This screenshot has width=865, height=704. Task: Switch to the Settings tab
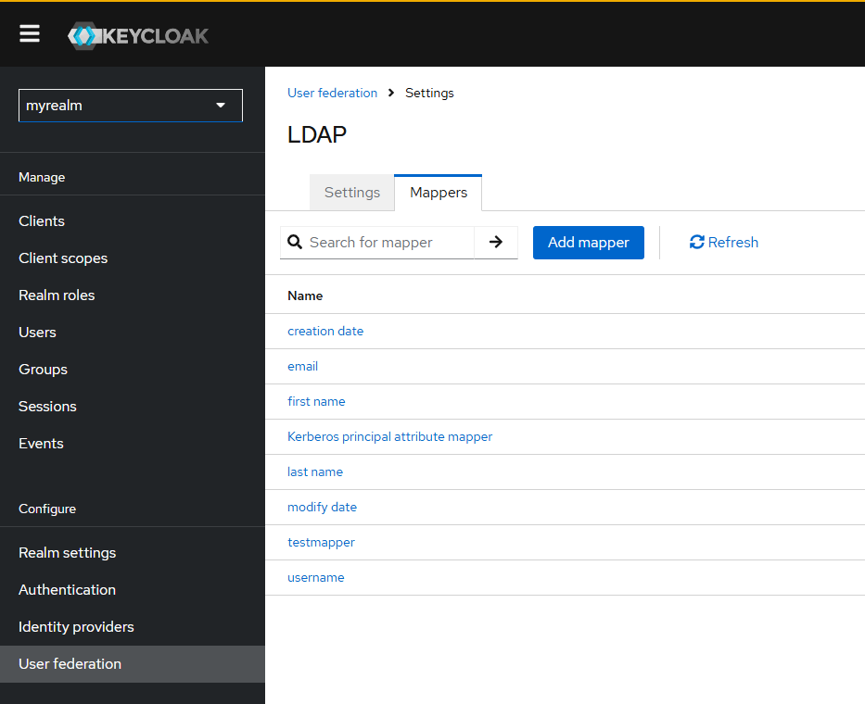coord(352,193)
